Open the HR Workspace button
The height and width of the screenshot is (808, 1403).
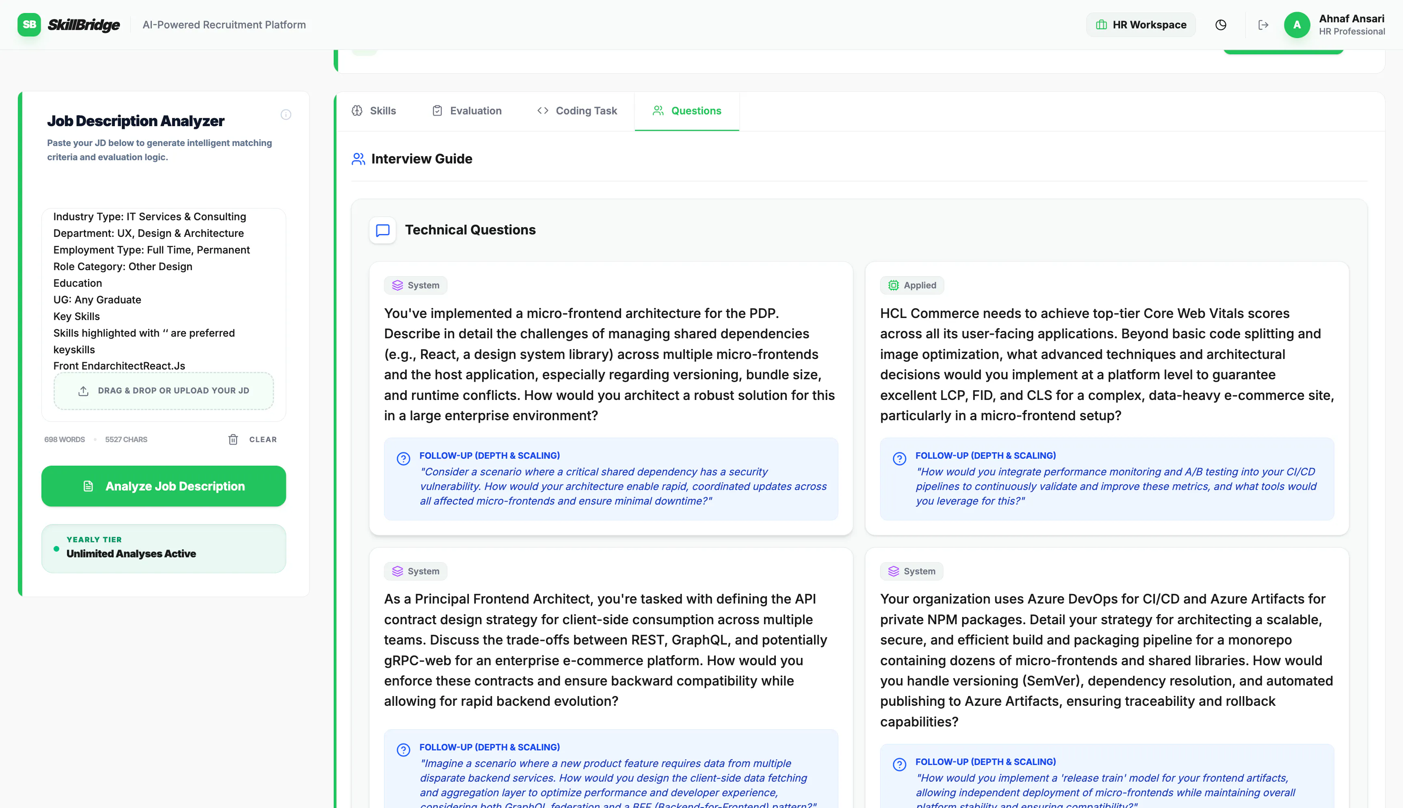(1141, 25)
